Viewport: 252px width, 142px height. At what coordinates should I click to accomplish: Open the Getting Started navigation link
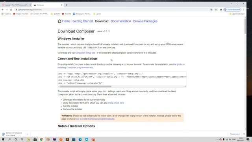click(83, 21)
